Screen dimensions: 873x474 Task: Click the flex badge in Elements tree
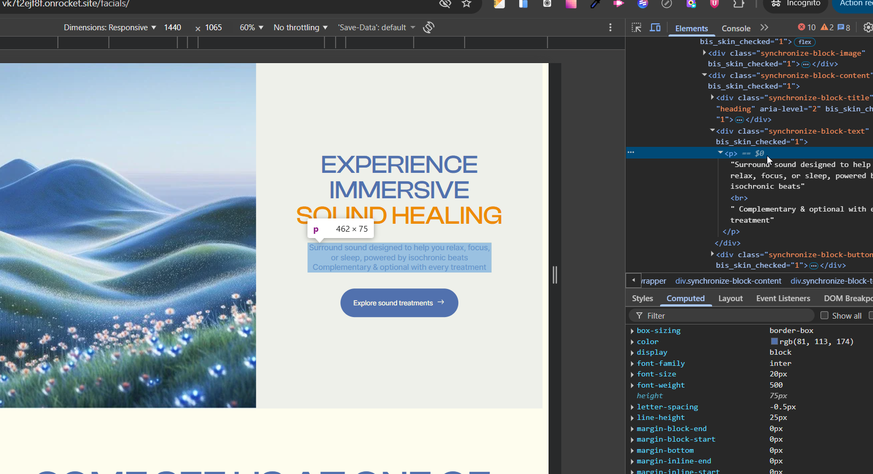(805, 42)
